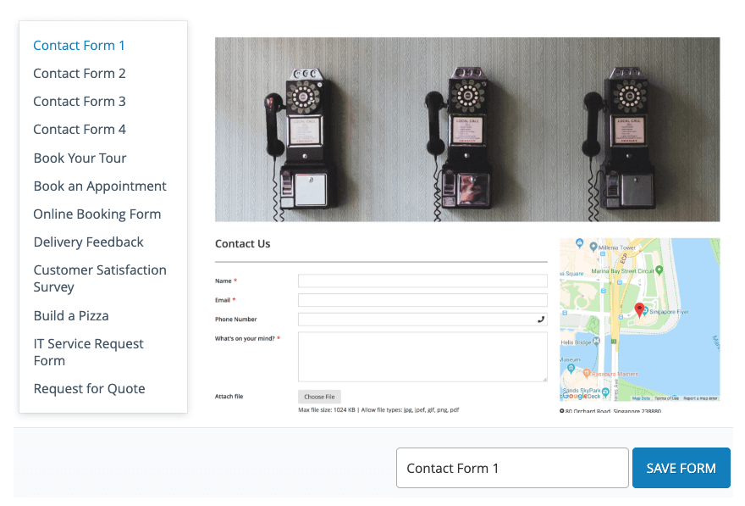The image size is (745, 506).
Task: Focus the form name field containing Contact Form 1
Action: tap(511, 468)
